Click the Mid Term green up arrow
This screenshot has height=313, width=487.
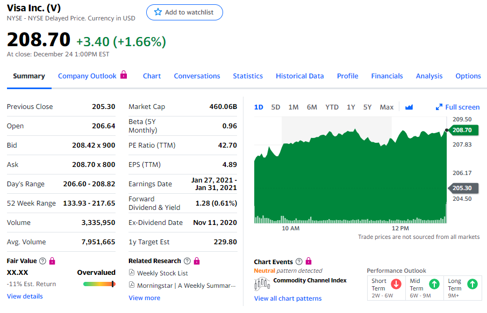click(x=434, y=284)
